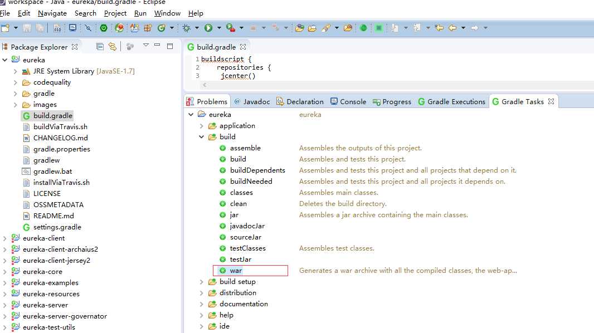Select README.md file
Image resolution: width=594 pixels, height=333 pixels.
pos(53,216)
